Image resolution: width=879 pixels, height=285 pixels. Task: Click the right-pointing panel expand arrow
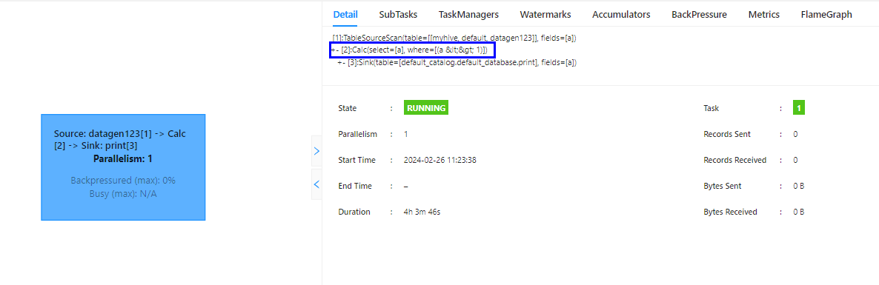[x=316, y=150]
